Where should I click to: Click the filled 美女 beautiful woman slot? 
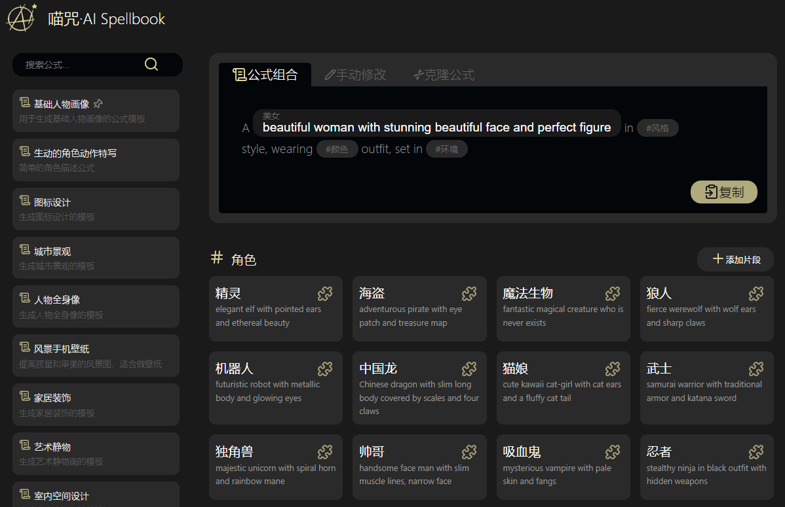(x=436, y=123)
